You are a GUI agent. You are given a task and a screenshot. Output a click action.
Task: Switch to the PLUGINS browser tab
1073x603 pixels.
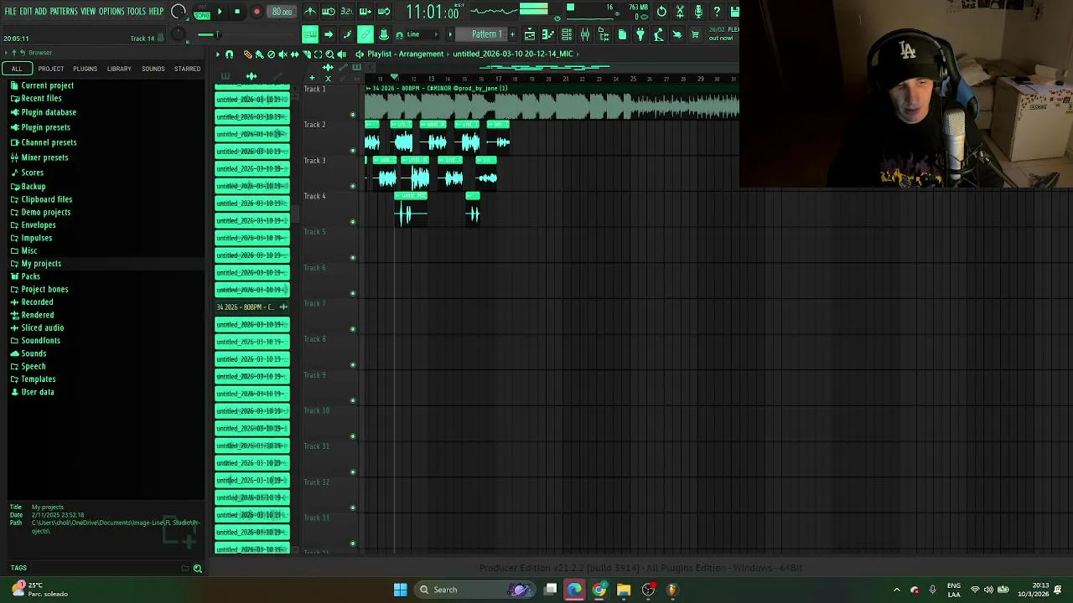tap(85, 69)
